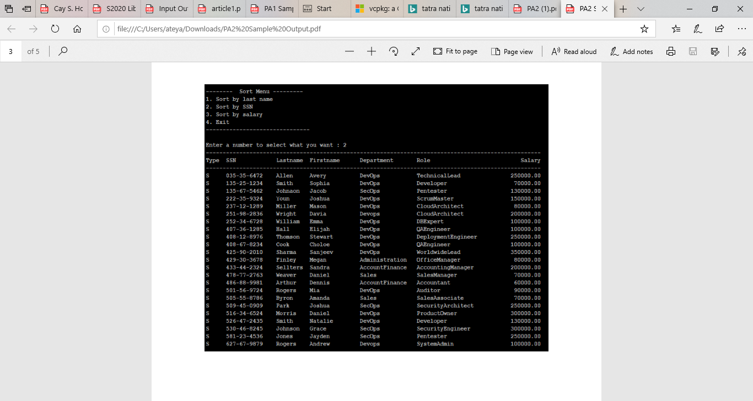Switch to the vcpkg tab

[x=376, y=9]
